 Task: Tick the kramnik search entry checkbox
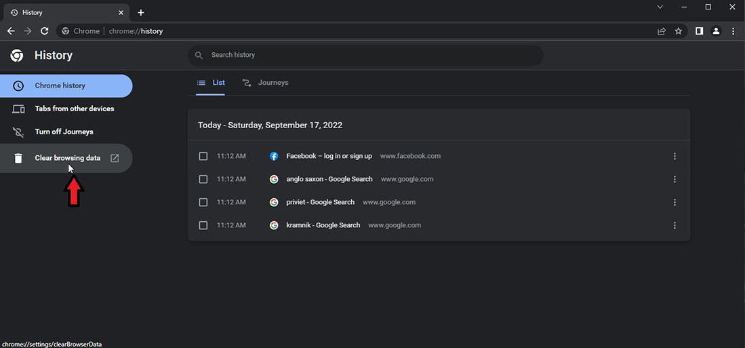pos(203,225)
